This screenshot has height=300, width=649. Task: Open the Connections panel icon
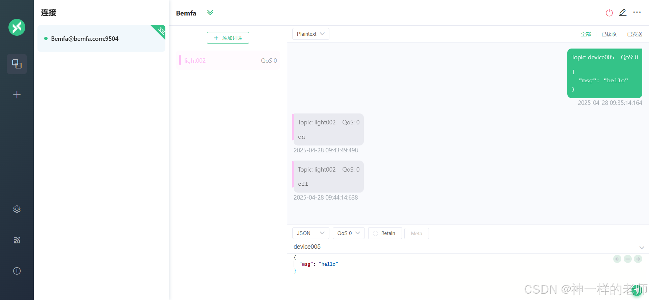pos(17,64)
